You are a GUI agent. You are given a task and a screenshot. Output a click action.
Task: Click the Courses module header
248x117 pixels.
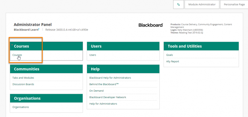(x=46, y=46)
